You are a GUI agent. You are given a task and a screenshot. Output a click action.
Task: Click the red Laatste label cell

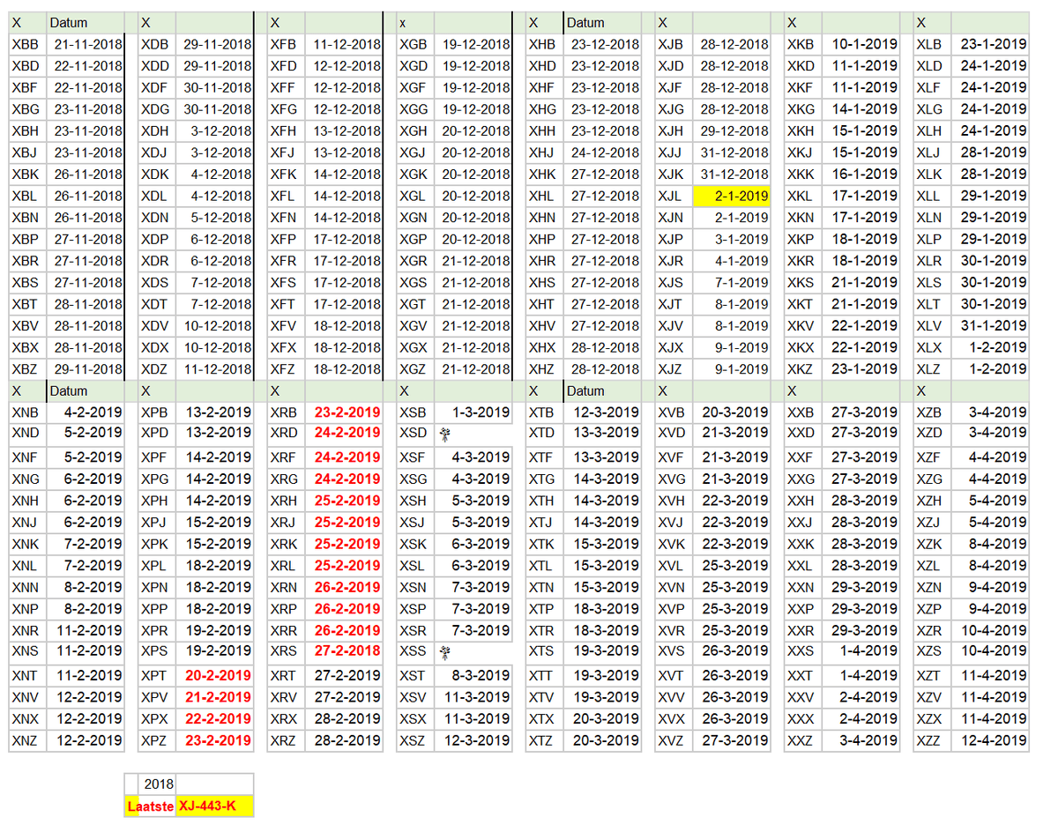click(151, 806)
